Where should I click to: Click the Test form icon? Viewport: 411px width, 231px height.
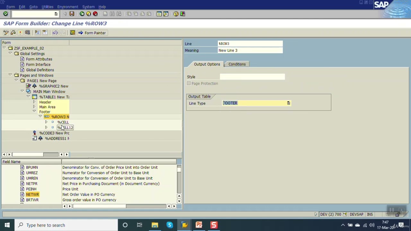pyautogui.click(x=27, y=33)
